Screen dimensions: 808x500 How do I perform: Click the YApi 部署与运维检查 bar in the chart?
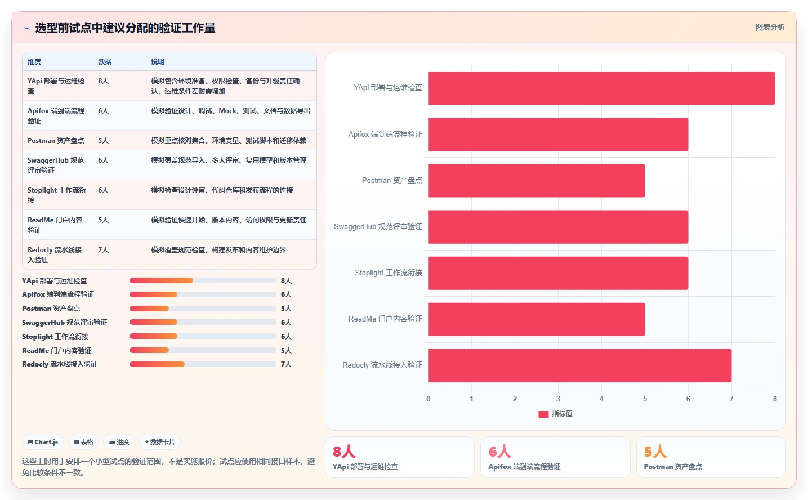pyautogui.click(x=601, y=88)
